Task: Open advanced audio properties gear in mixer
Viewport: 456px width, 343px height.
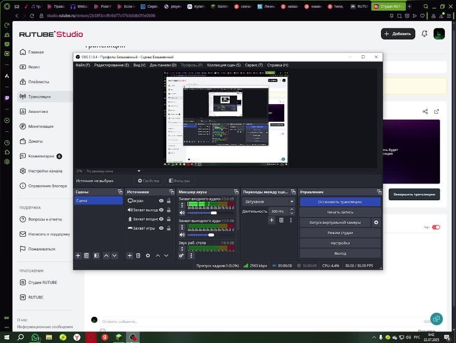Action: 181,256
